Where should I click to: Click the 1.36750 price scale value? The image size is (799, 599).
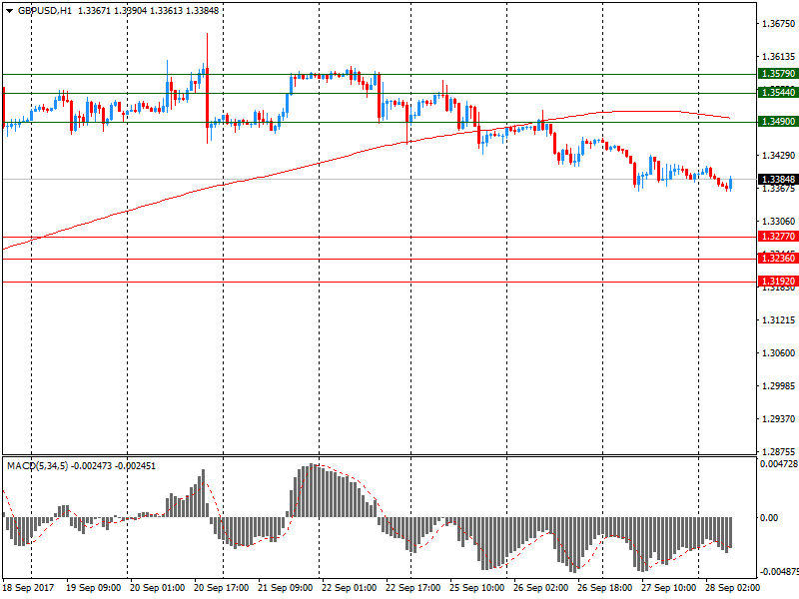(778, 24)
